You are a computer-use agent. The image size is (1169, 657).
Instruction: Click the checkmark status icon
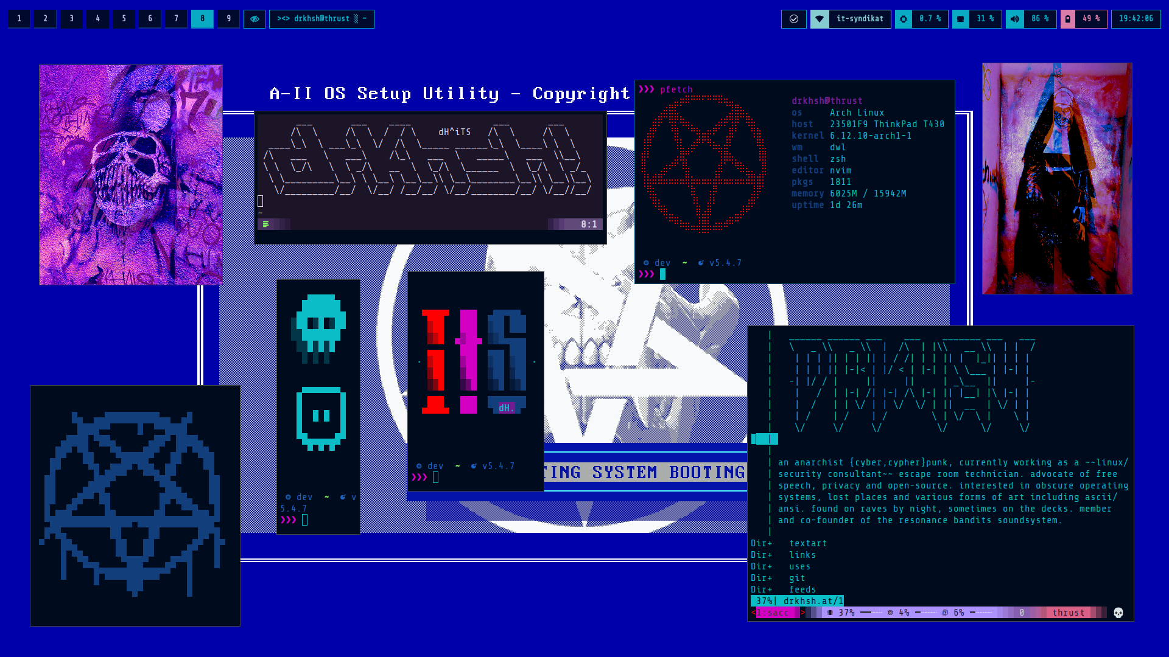click(x=793, y=19)
